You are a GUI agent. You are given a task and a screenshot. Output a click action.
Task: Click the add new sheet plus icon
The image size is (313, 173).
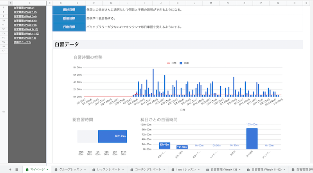coord(10,169)
